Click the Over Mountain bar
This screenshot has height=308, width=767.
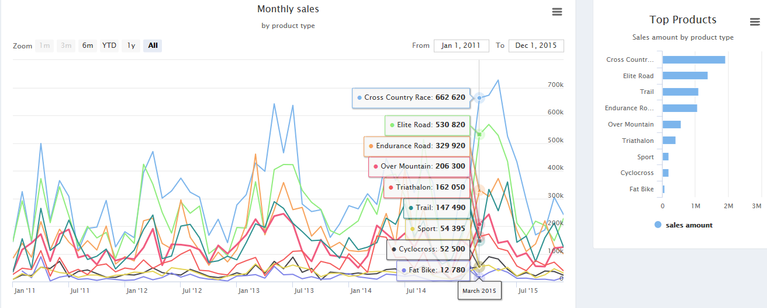pos(671,124)
